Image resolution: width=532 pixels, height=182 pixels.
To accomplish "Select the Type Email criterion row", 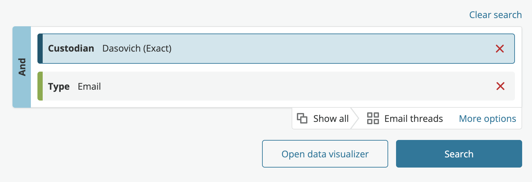I will [x=276, y=86].
